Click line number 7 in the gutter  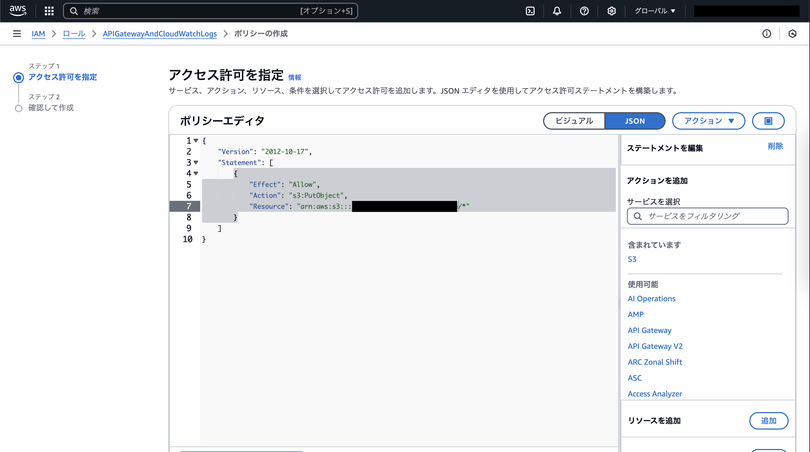pyautogui.click(x=189, y=206)
